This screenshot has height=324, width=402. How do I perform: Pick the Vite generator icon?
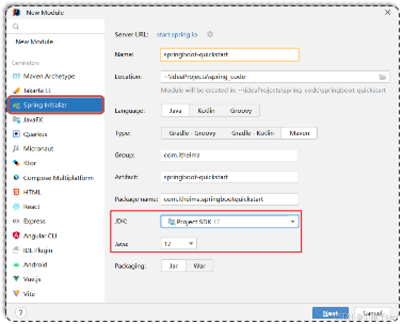16,293
